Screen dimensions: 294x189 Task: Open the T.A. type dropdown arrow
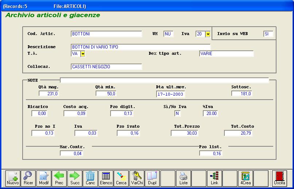83,54
